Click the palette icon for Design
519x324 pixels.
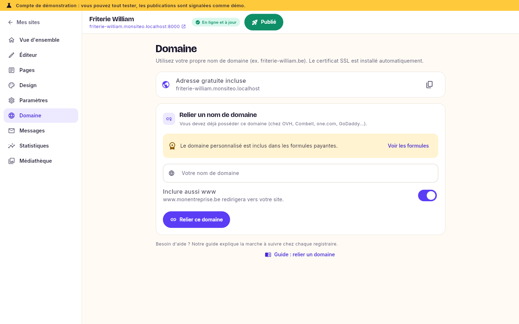(x=12, y=85)
